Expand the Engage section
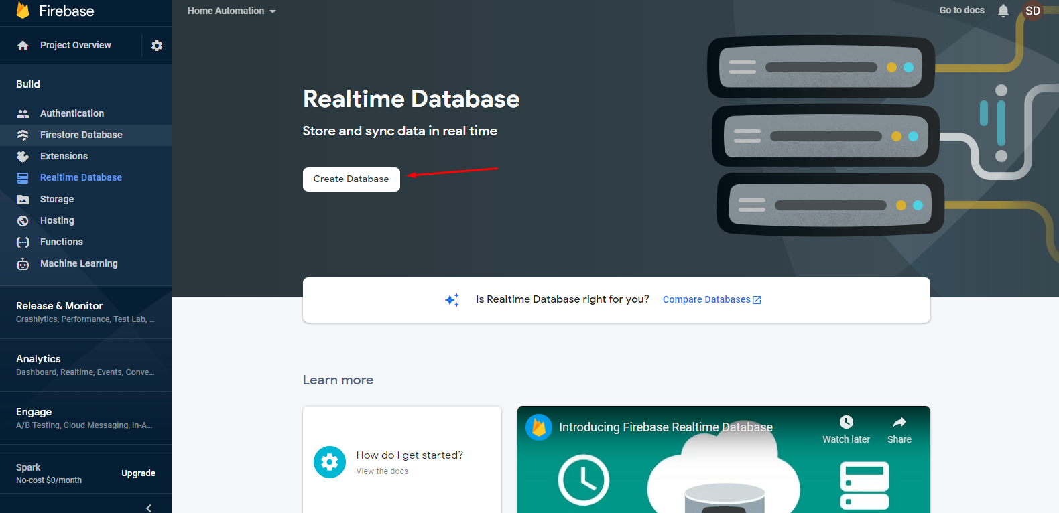Viewport: 1059px width, 513px height. coord(86,418)
